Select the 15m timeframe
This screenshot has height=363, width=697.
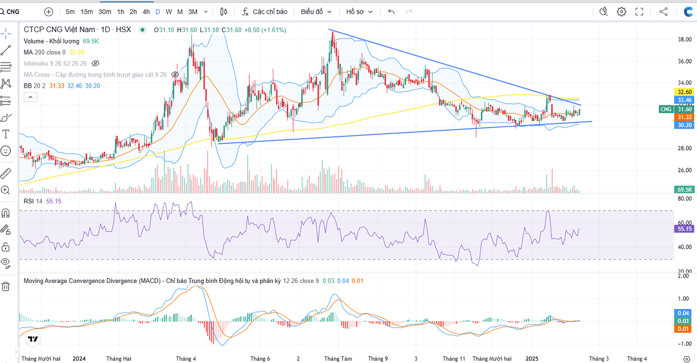coord(87,11)
